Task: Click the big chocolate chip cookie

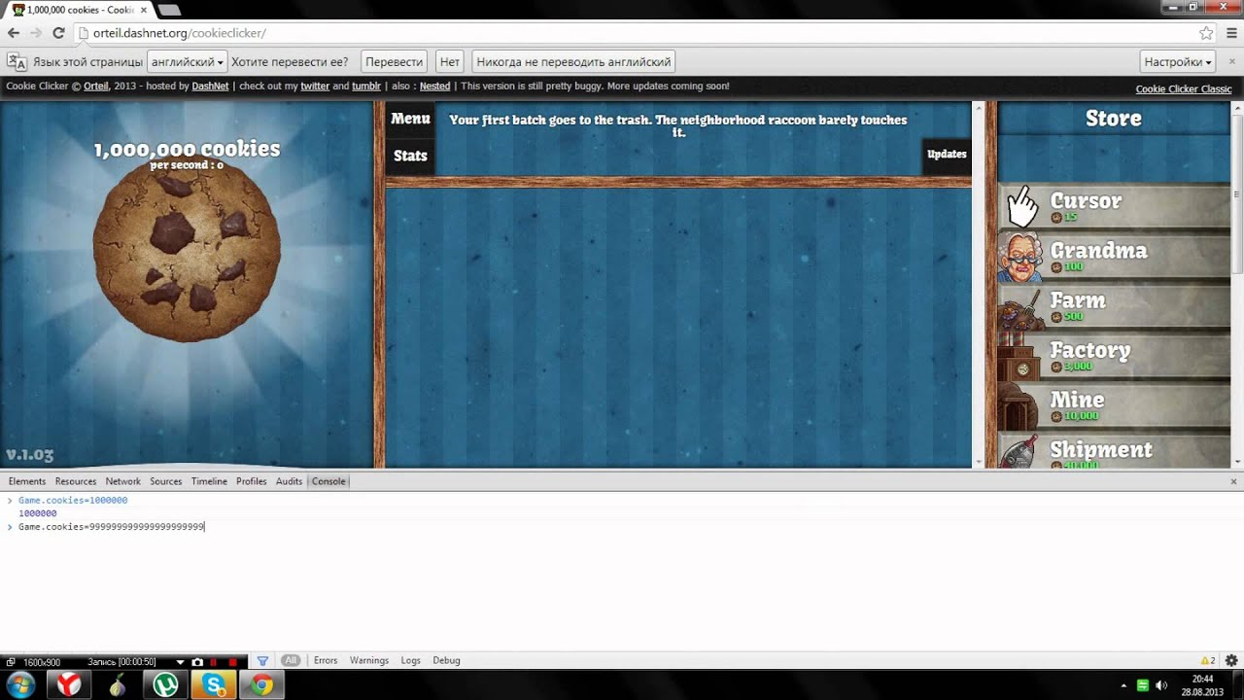Action: coord(187,251)
